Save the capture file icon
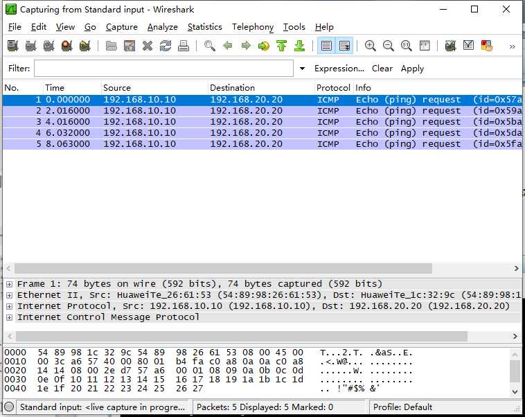The width and height of the screenshot is (525, 417). 130,46
